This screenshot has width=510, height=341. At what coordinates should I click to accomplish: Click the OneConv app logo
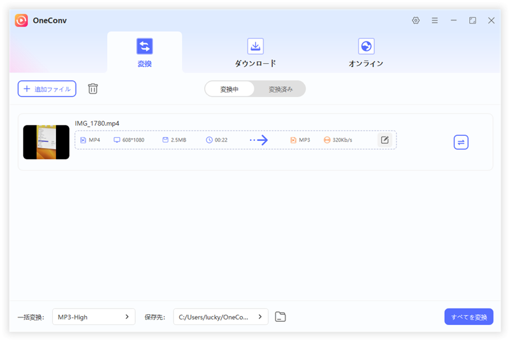(21, 20)
